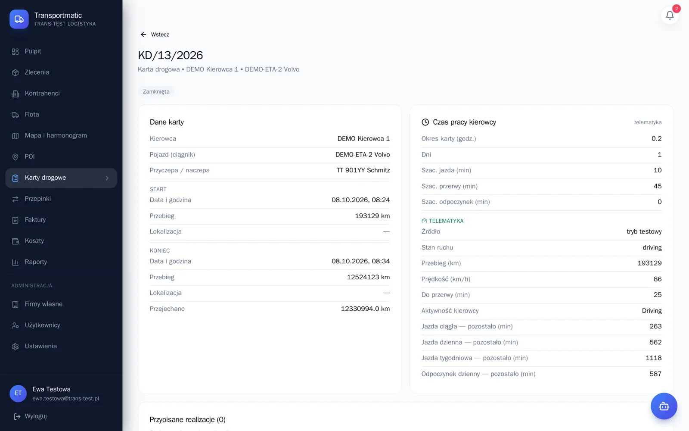The width and height of the screenshot is (689, 431).
Task: Click the Kontrahenci building icon
Action: (x=16, y=94)
